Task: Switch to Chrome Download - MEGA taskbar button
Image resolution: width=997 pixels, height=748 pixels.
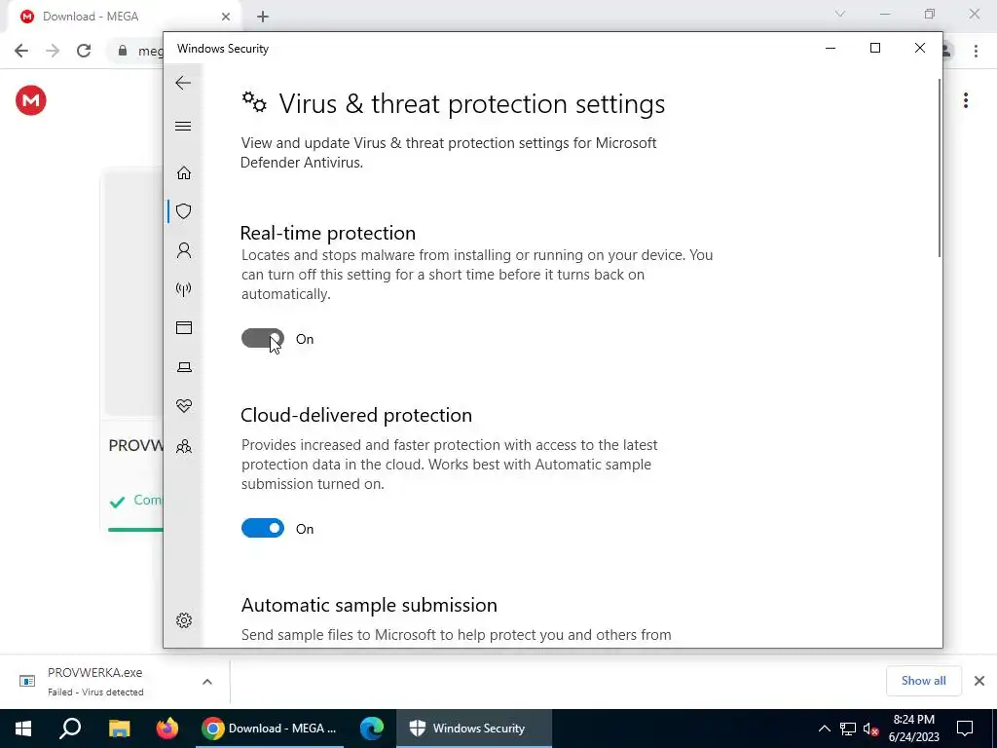Action: (270, 729)
